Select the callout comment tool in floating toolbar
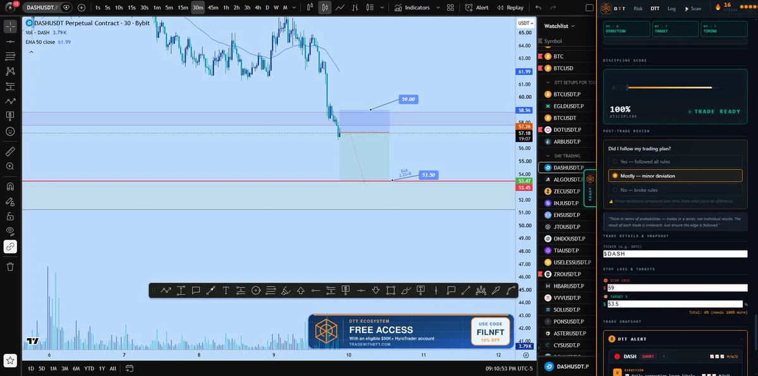 pyautogui.click(x=196, y=290)
